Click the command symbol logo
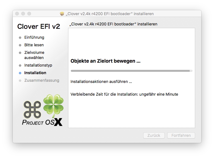The height and width of the screenshot is (158, 214). 32,110
